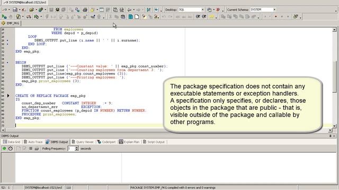Switch to the Data Grid tab
This screenshot has width=339, height=190.
tap(12, 142)
